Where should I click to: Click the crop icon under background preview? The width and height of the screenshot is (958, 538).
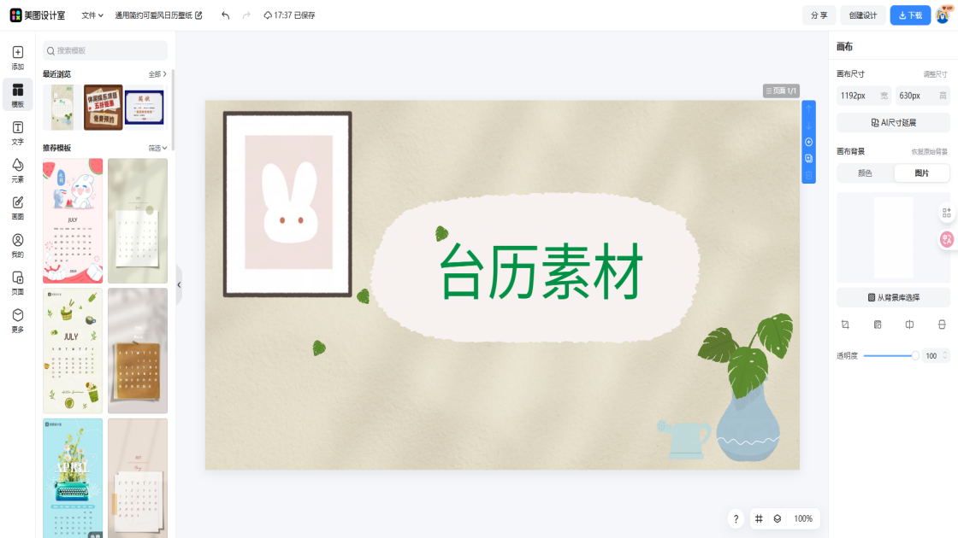click(x=845, y=325)
